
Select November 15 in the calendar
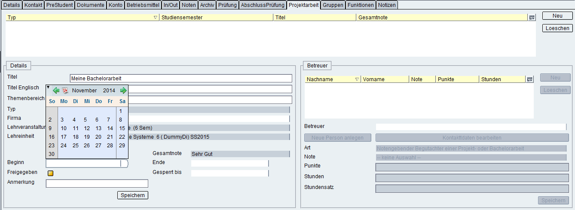coord(122,128)
